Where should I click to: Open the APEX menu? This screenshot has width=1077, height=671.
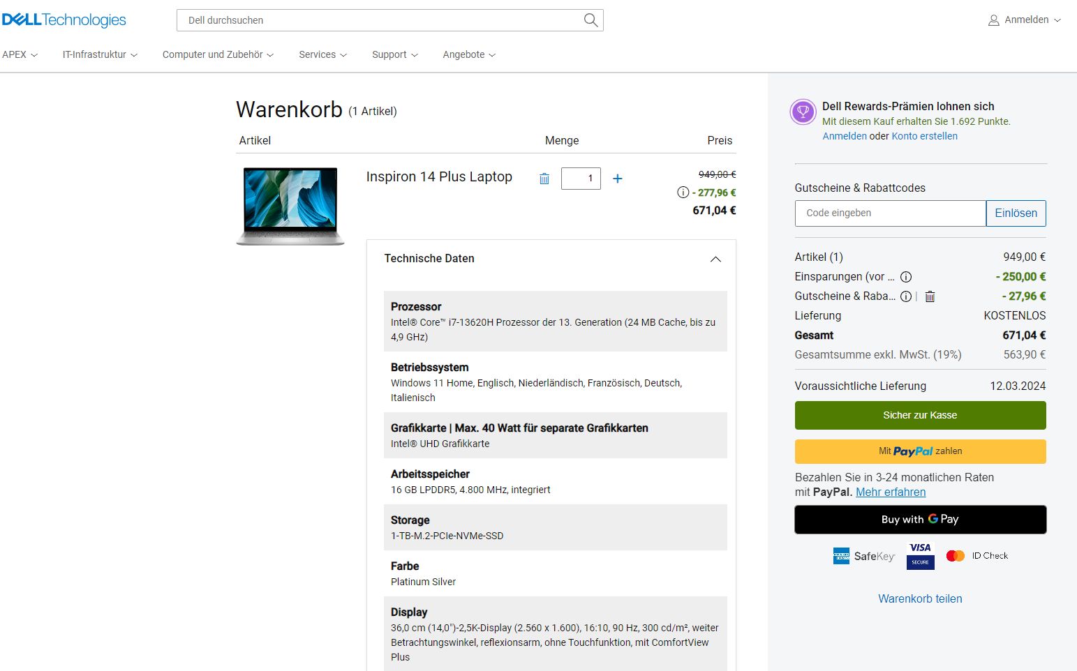click(x=20, y=54)
